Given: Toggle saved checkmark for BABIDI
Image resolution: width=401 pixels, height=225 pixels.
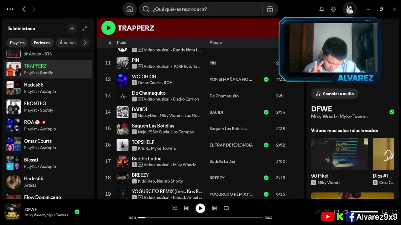Looking at the screenshot, I should tap(266, 112).
